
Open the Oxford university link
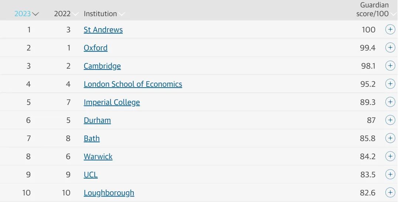click(95, 48)
